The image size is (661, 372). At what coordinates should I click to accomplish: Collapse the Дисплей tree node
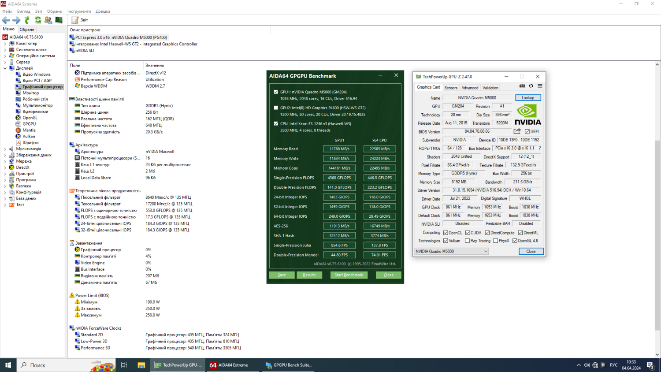point(5,68)
